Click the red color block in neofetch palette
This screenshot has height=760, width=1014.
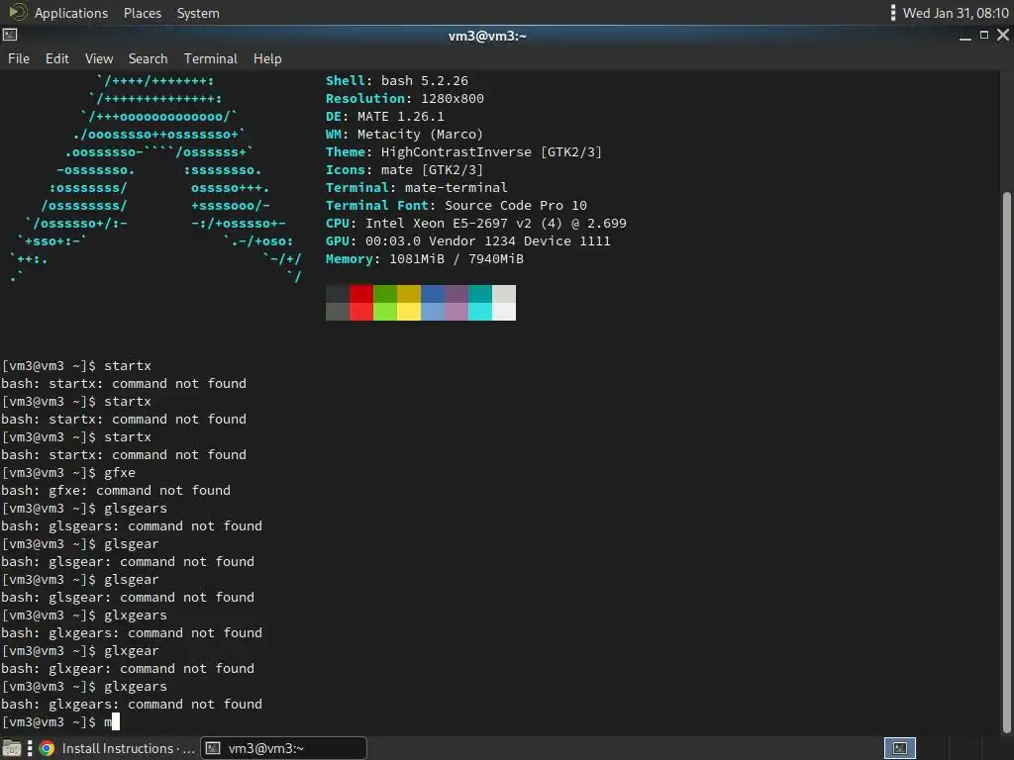point(361,303)
